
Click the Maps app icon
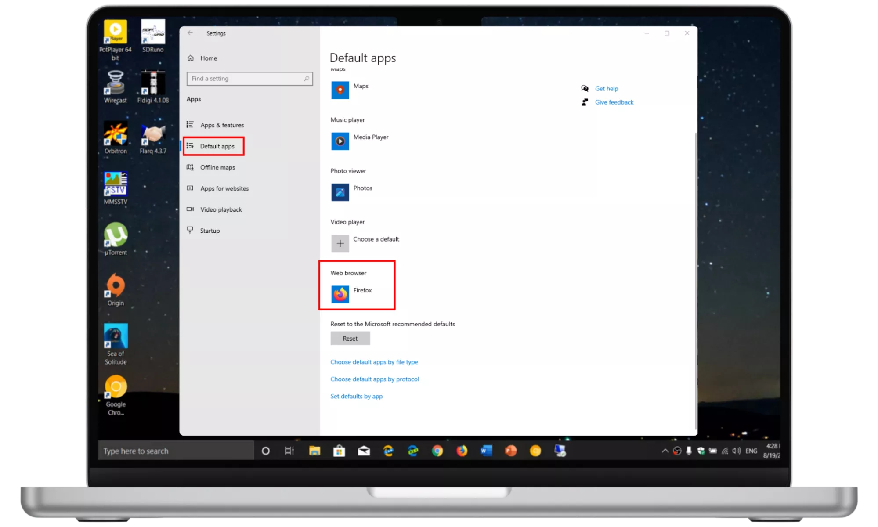[x=340, y=90]
